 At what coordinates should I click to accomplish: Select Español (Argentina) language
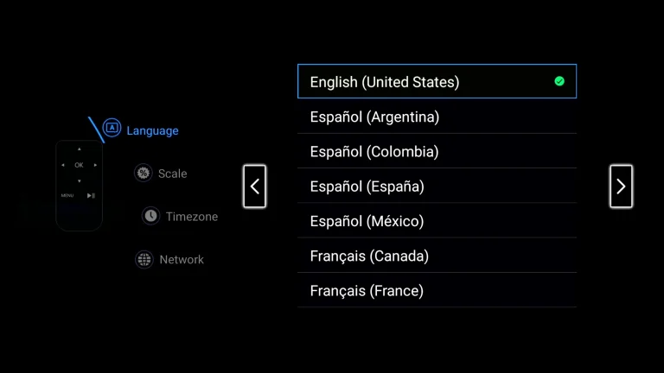point(437,117)
